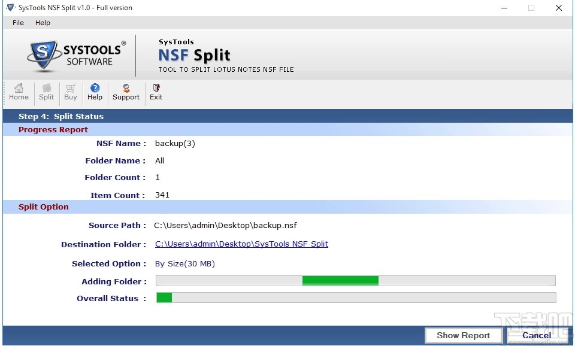Open the File menu
The width and height of the screenshot is (575, 346).
pos(17,23)
